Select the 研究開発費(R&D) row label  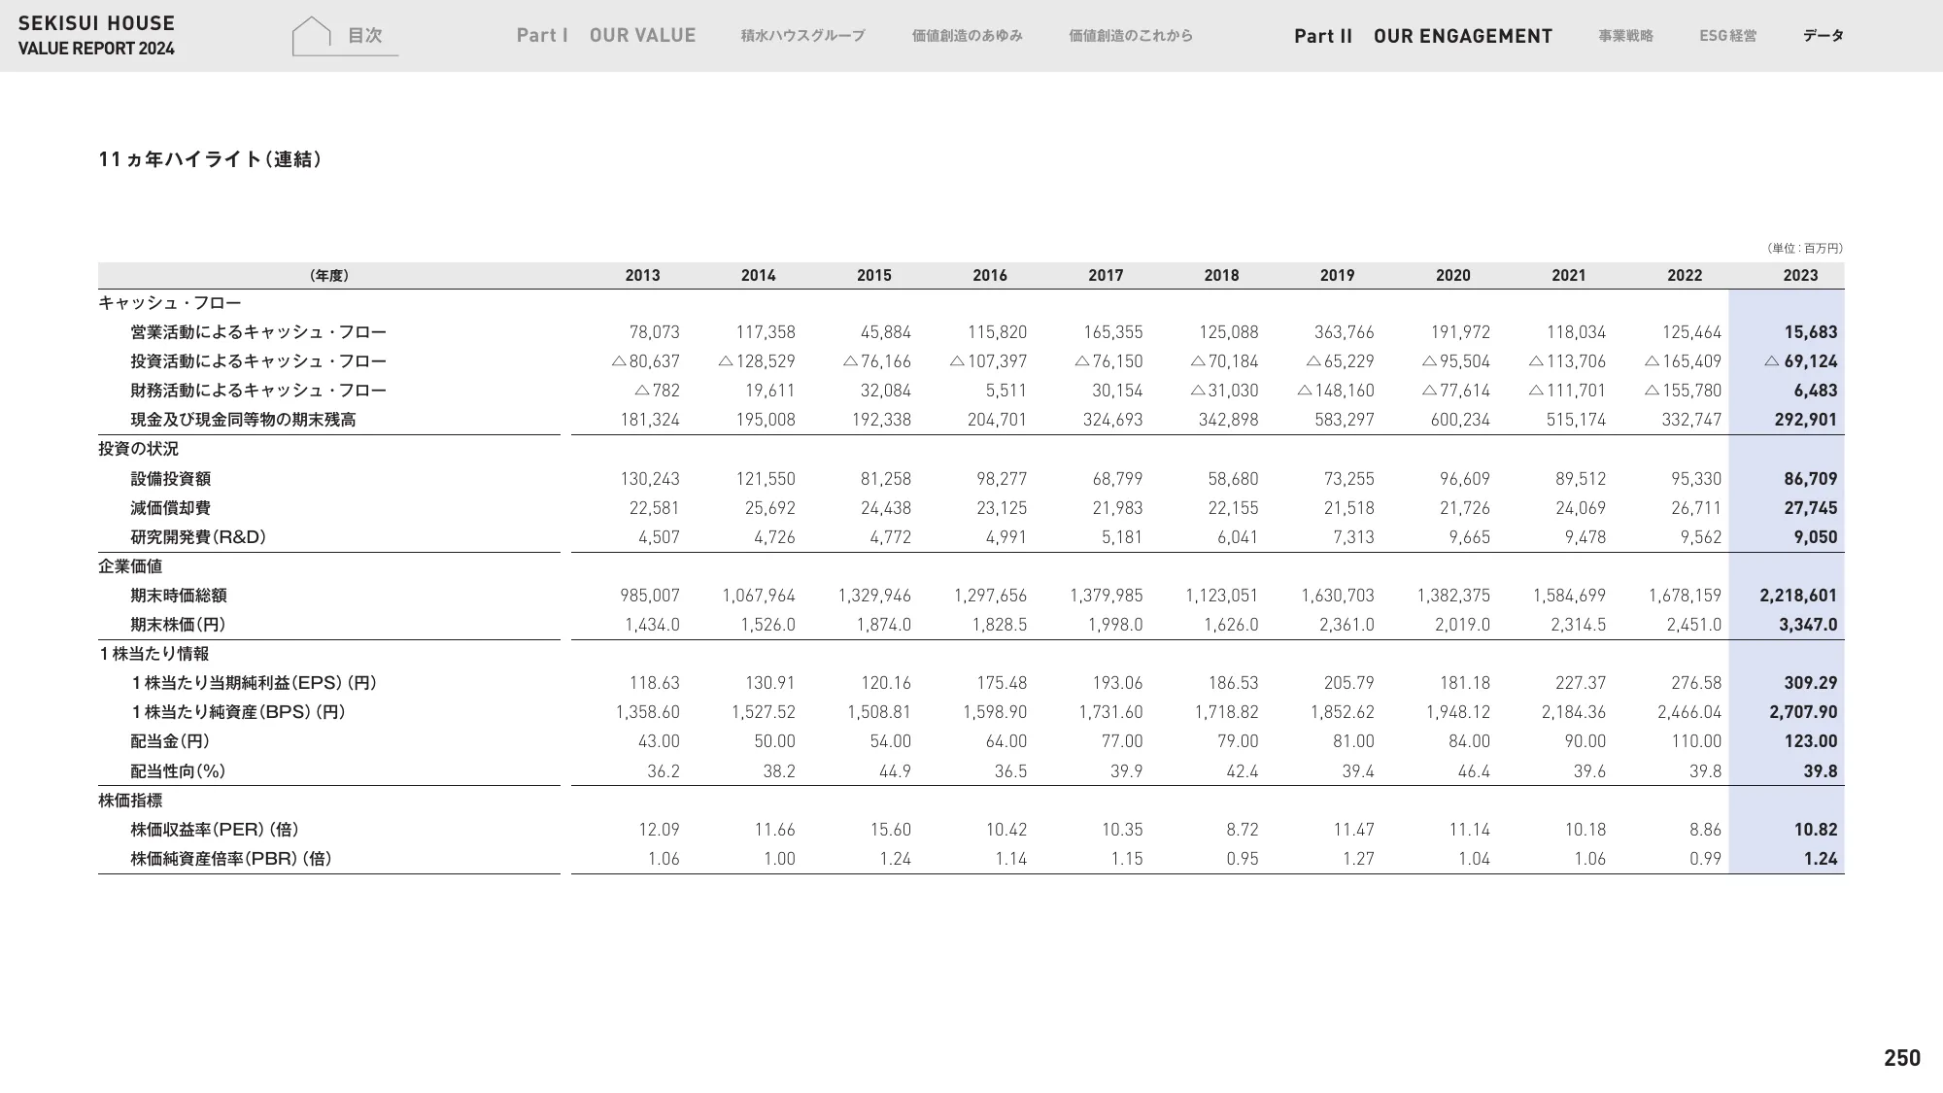pyautogui.click(x=198, y=537)
